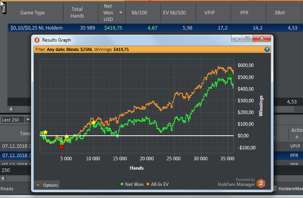Image resolution: width=303 pixels, height=198 pixels.
Task: Click bottom-left horizontal scroll arrow
Action: 3,178
